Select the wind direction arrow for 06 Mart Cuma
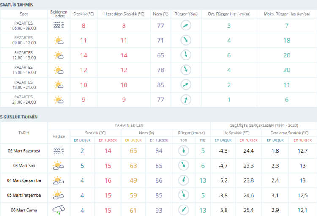 tap(183, 210)
